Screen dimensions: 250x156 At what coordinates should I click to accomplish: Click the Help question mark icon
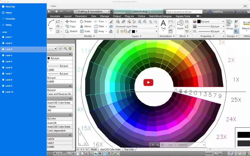tap(248, 12)
